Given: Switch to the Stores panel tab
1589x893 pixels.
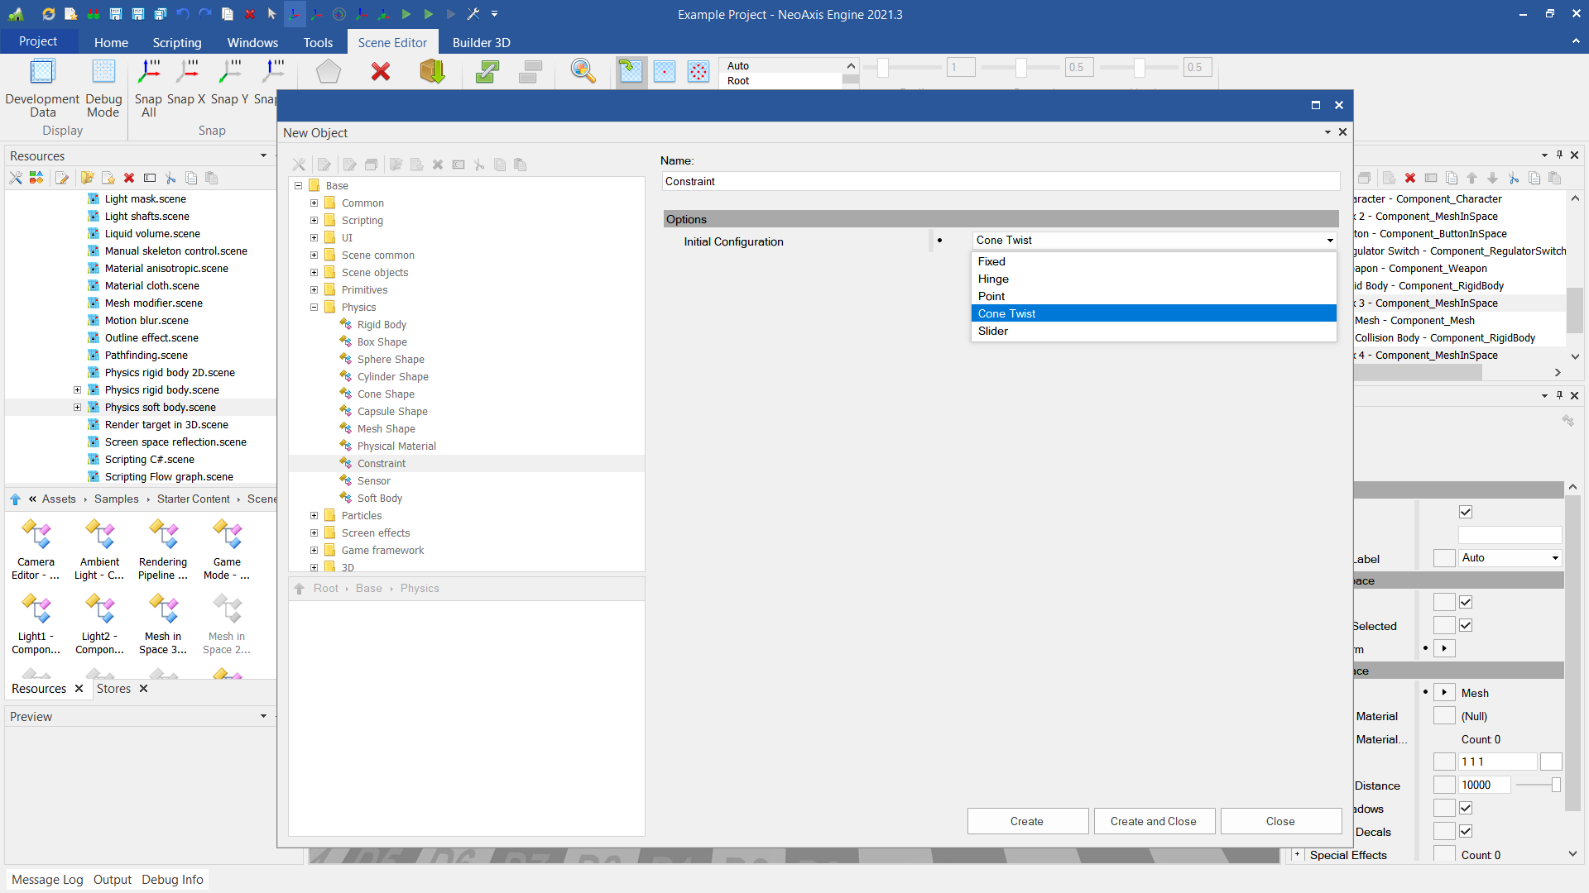Looking at the screenshot, I should (113, 688).
